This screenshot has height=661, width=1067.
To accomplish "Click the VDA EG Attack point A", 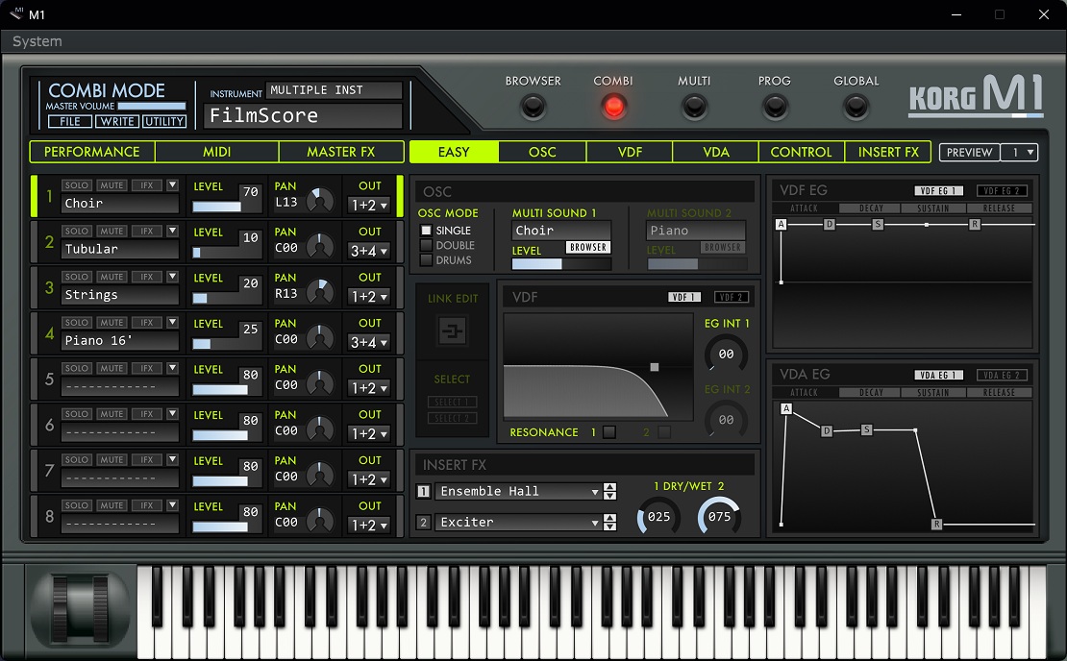I will click(786, 408).
